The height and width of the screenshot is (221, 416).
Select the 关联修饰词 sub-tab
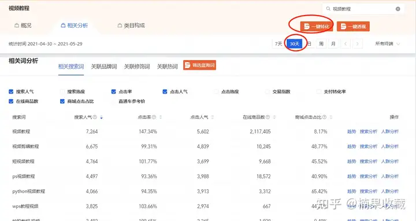137,66
